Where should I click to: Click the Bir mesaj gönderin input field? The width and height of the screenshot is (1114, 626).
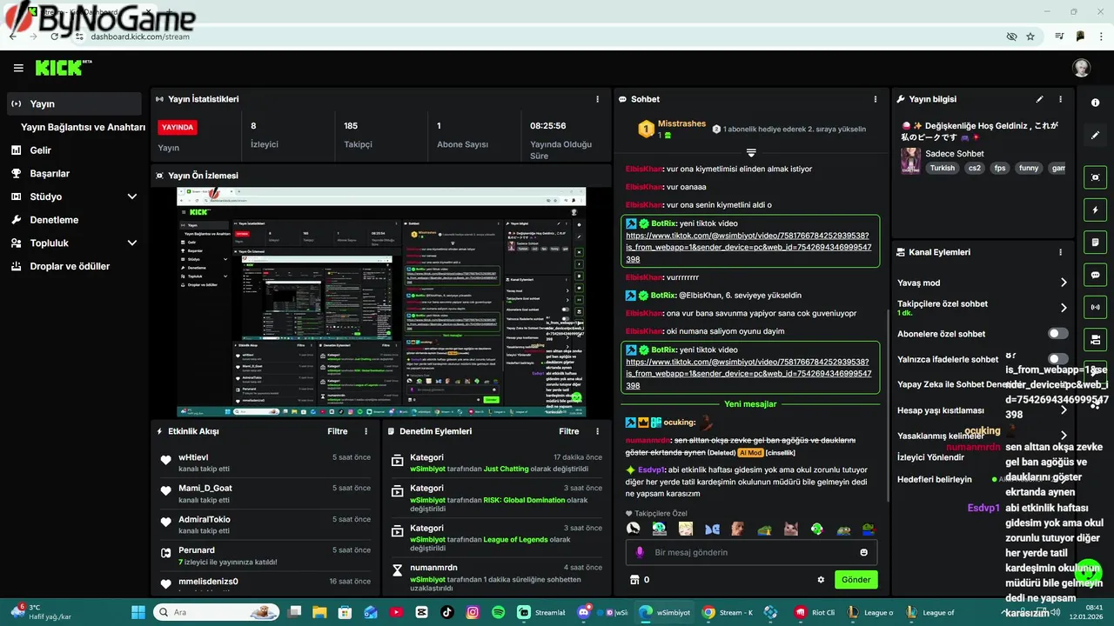[x=753, y=552]
